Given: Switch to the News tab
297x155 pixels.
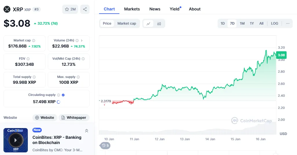Looking at the screenshot, I should (155, 9).
